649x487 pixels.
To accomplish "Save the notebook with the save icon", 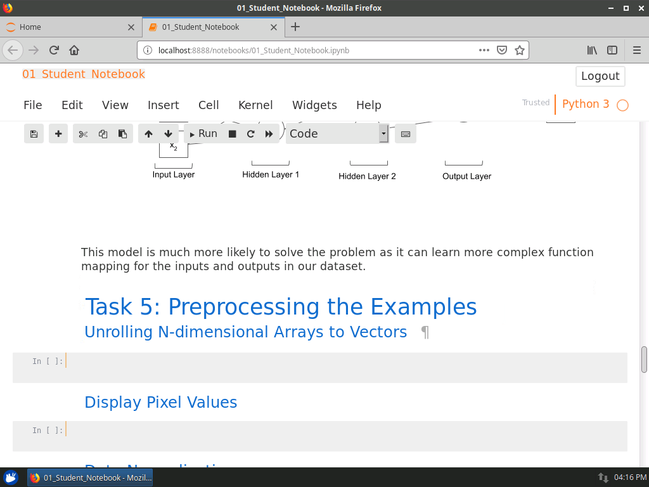I will [34, 134].
